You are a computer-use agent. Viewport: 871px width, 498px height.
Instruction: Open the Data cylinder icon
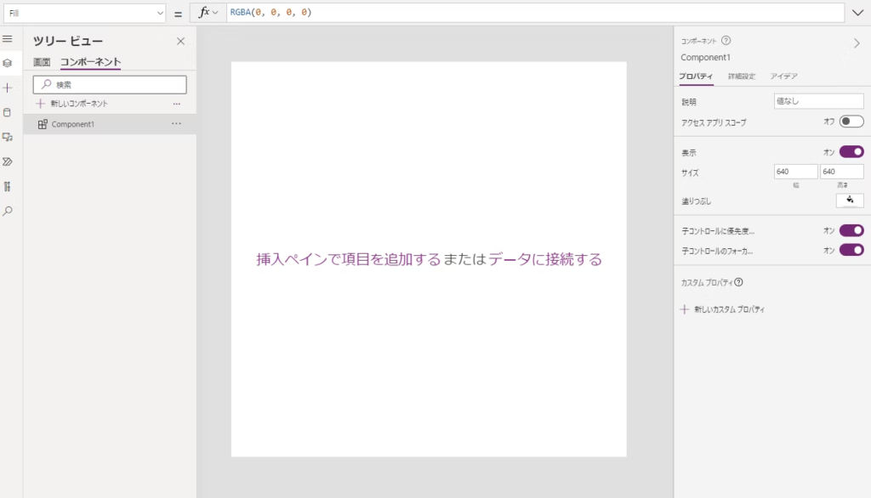pos(8,112)
